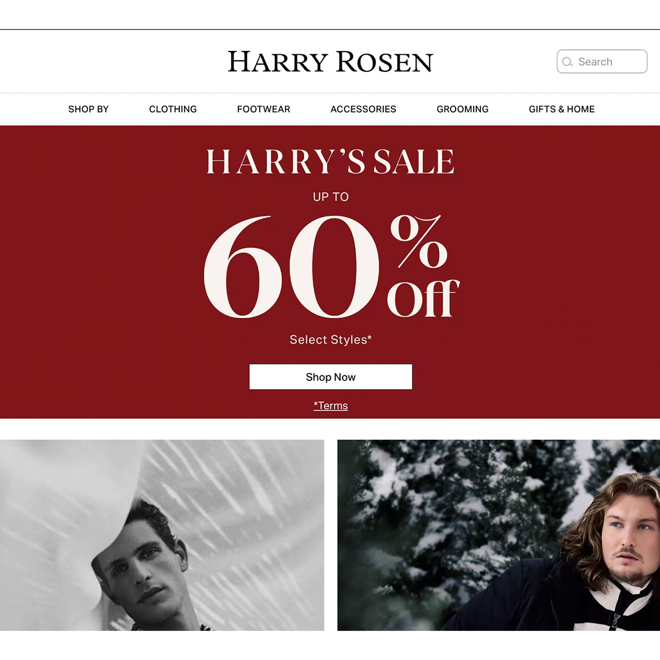Open the *Terms link
Screen dimensions: 660x660
pos(331,406)
